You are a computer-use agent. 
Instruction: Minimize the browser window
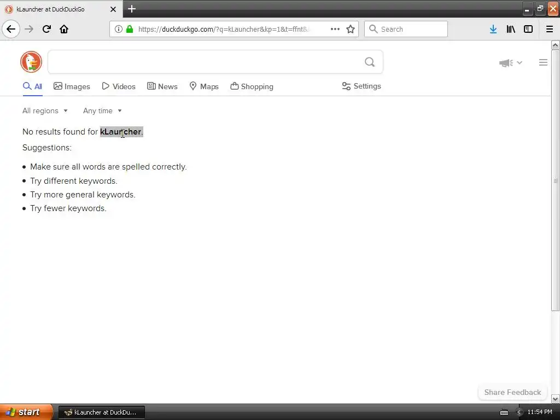(x=527, y=9)
